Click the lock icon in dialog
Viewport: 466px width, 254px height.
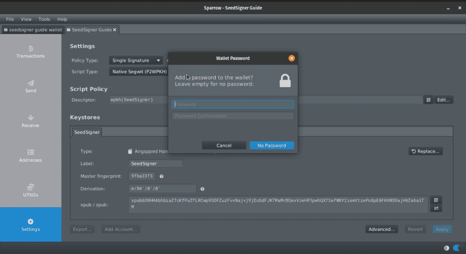coord(285,81)
